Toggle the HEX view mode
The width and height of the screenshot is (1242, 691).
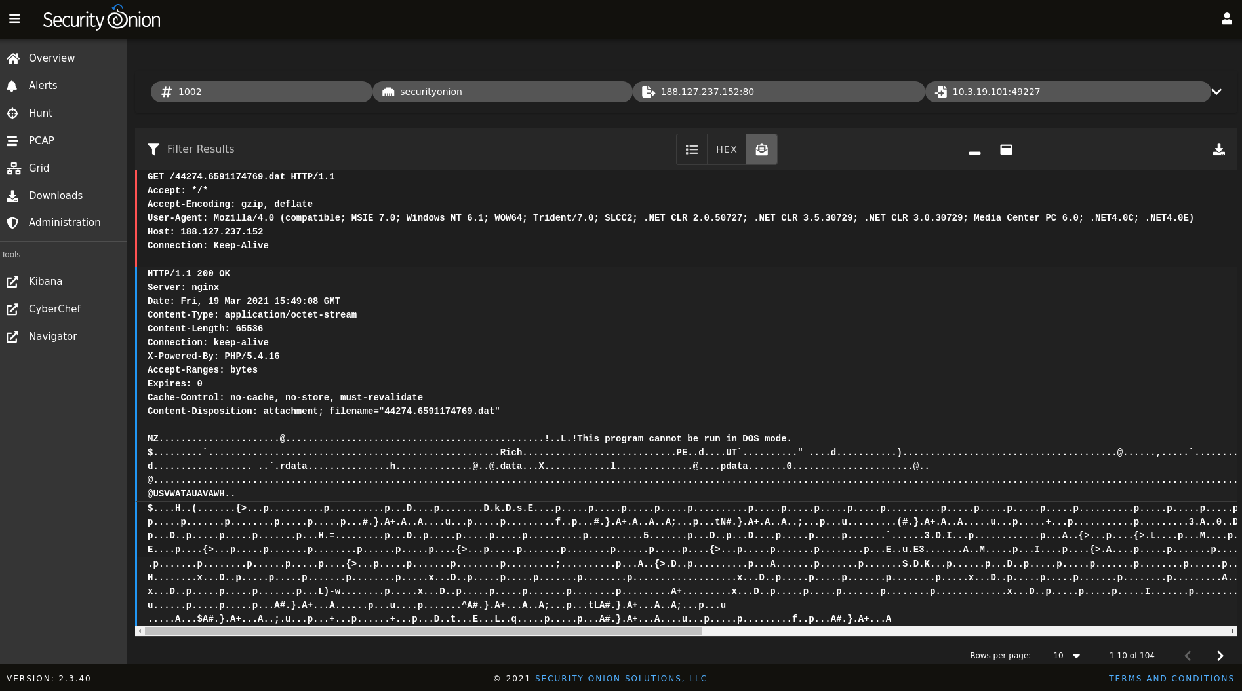point(727,149)
